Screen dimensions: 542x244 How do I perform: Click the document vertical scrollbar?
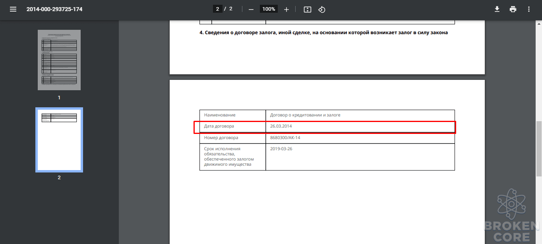click(539, 149)
